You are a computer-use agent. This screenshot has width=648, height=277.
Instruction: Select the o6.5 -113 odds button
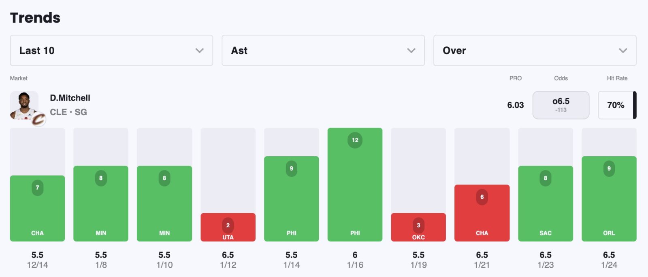click(x=561, y=105)
